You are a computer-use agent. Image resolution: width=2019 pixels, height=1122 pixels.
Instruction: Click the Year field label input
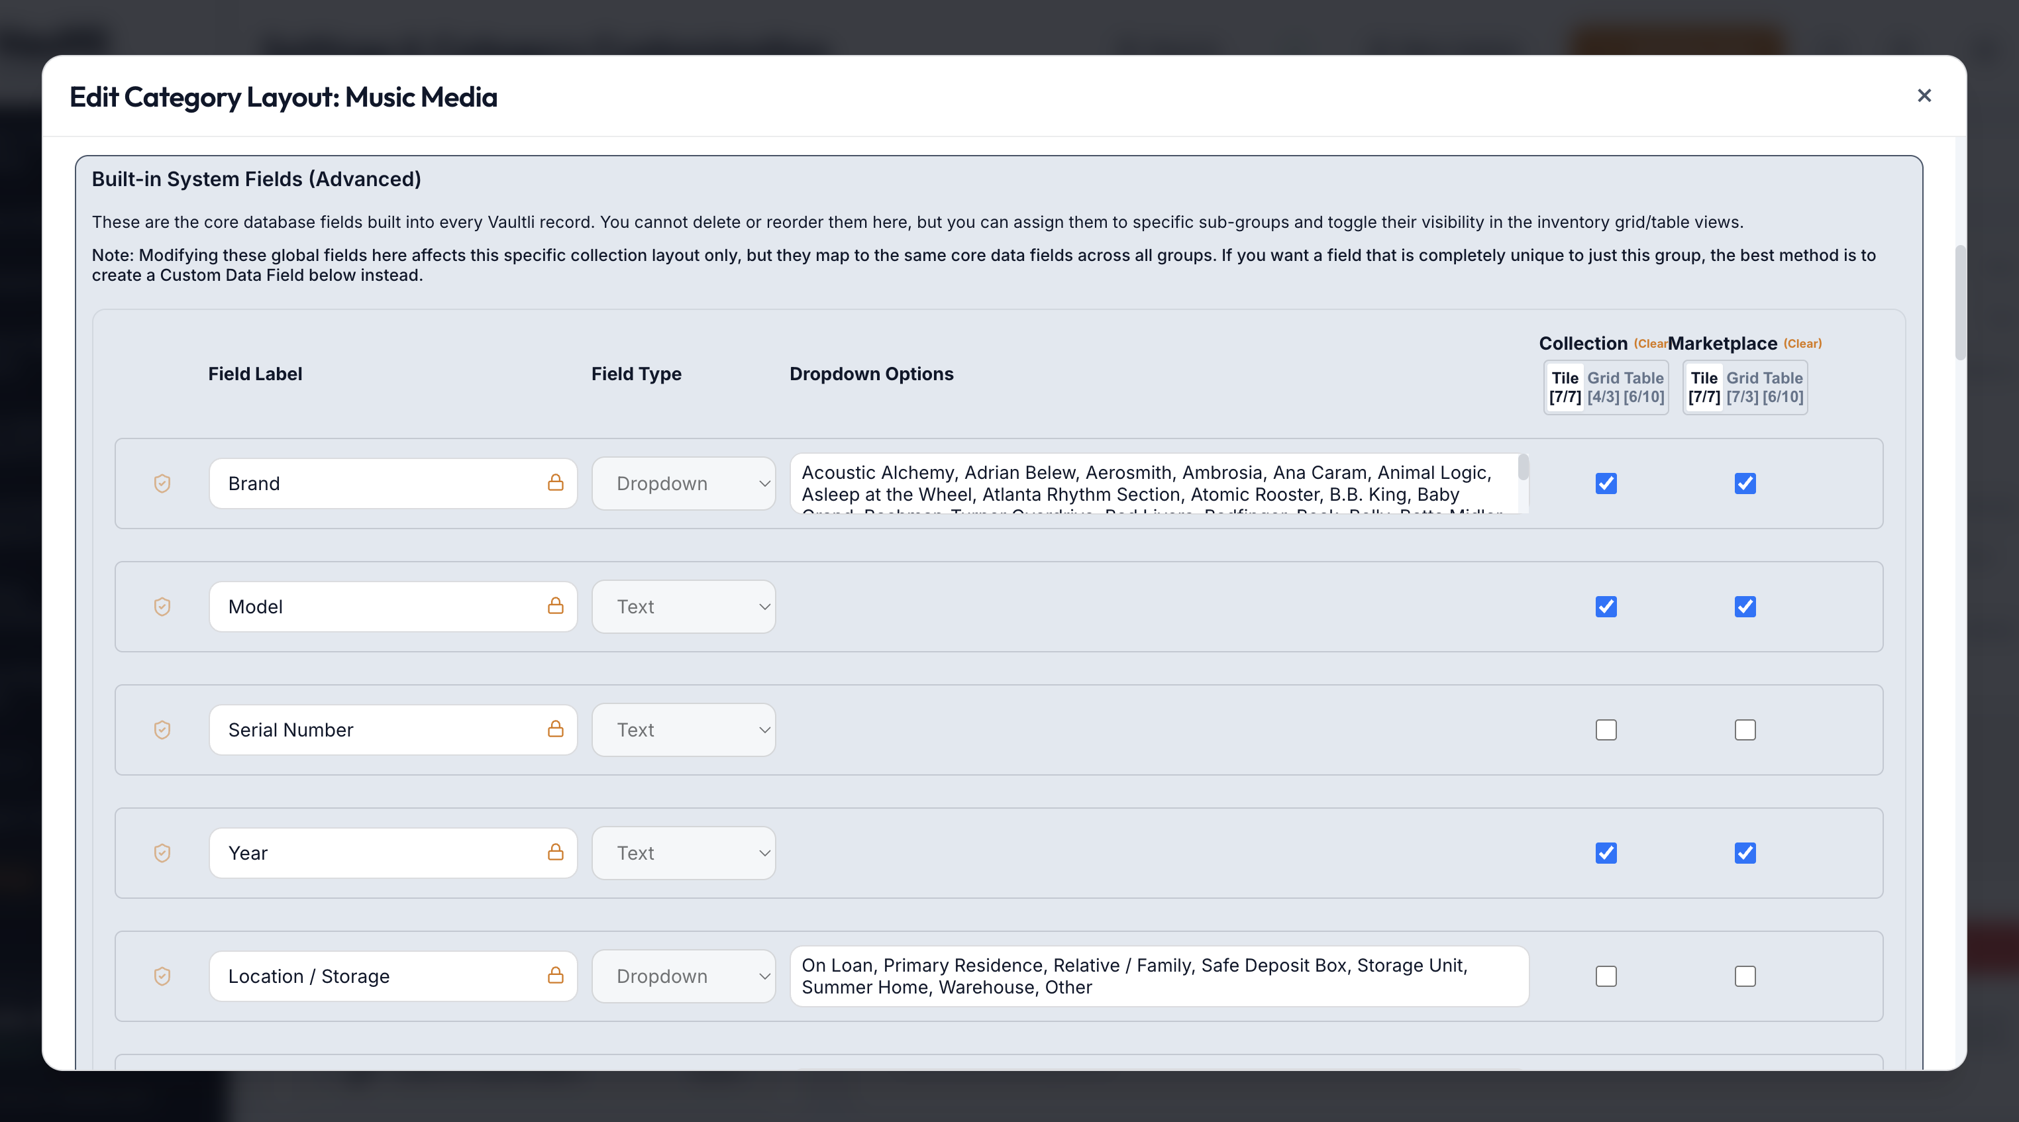[x=393, y=852]
